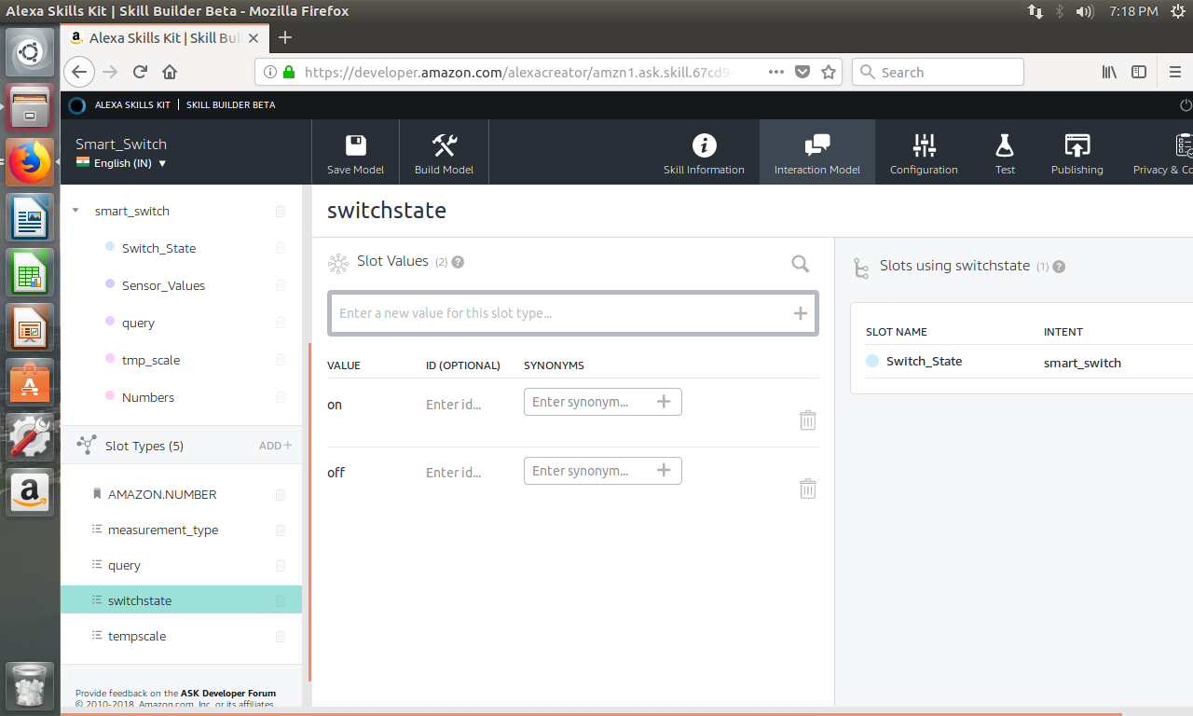Delete the Sensor_Values slot
1193x716 pixels.
click(281, 285)
